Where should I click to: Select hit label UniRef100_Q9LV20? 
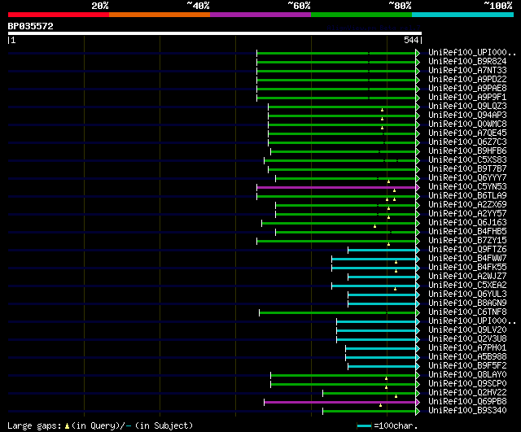(467, 330)
